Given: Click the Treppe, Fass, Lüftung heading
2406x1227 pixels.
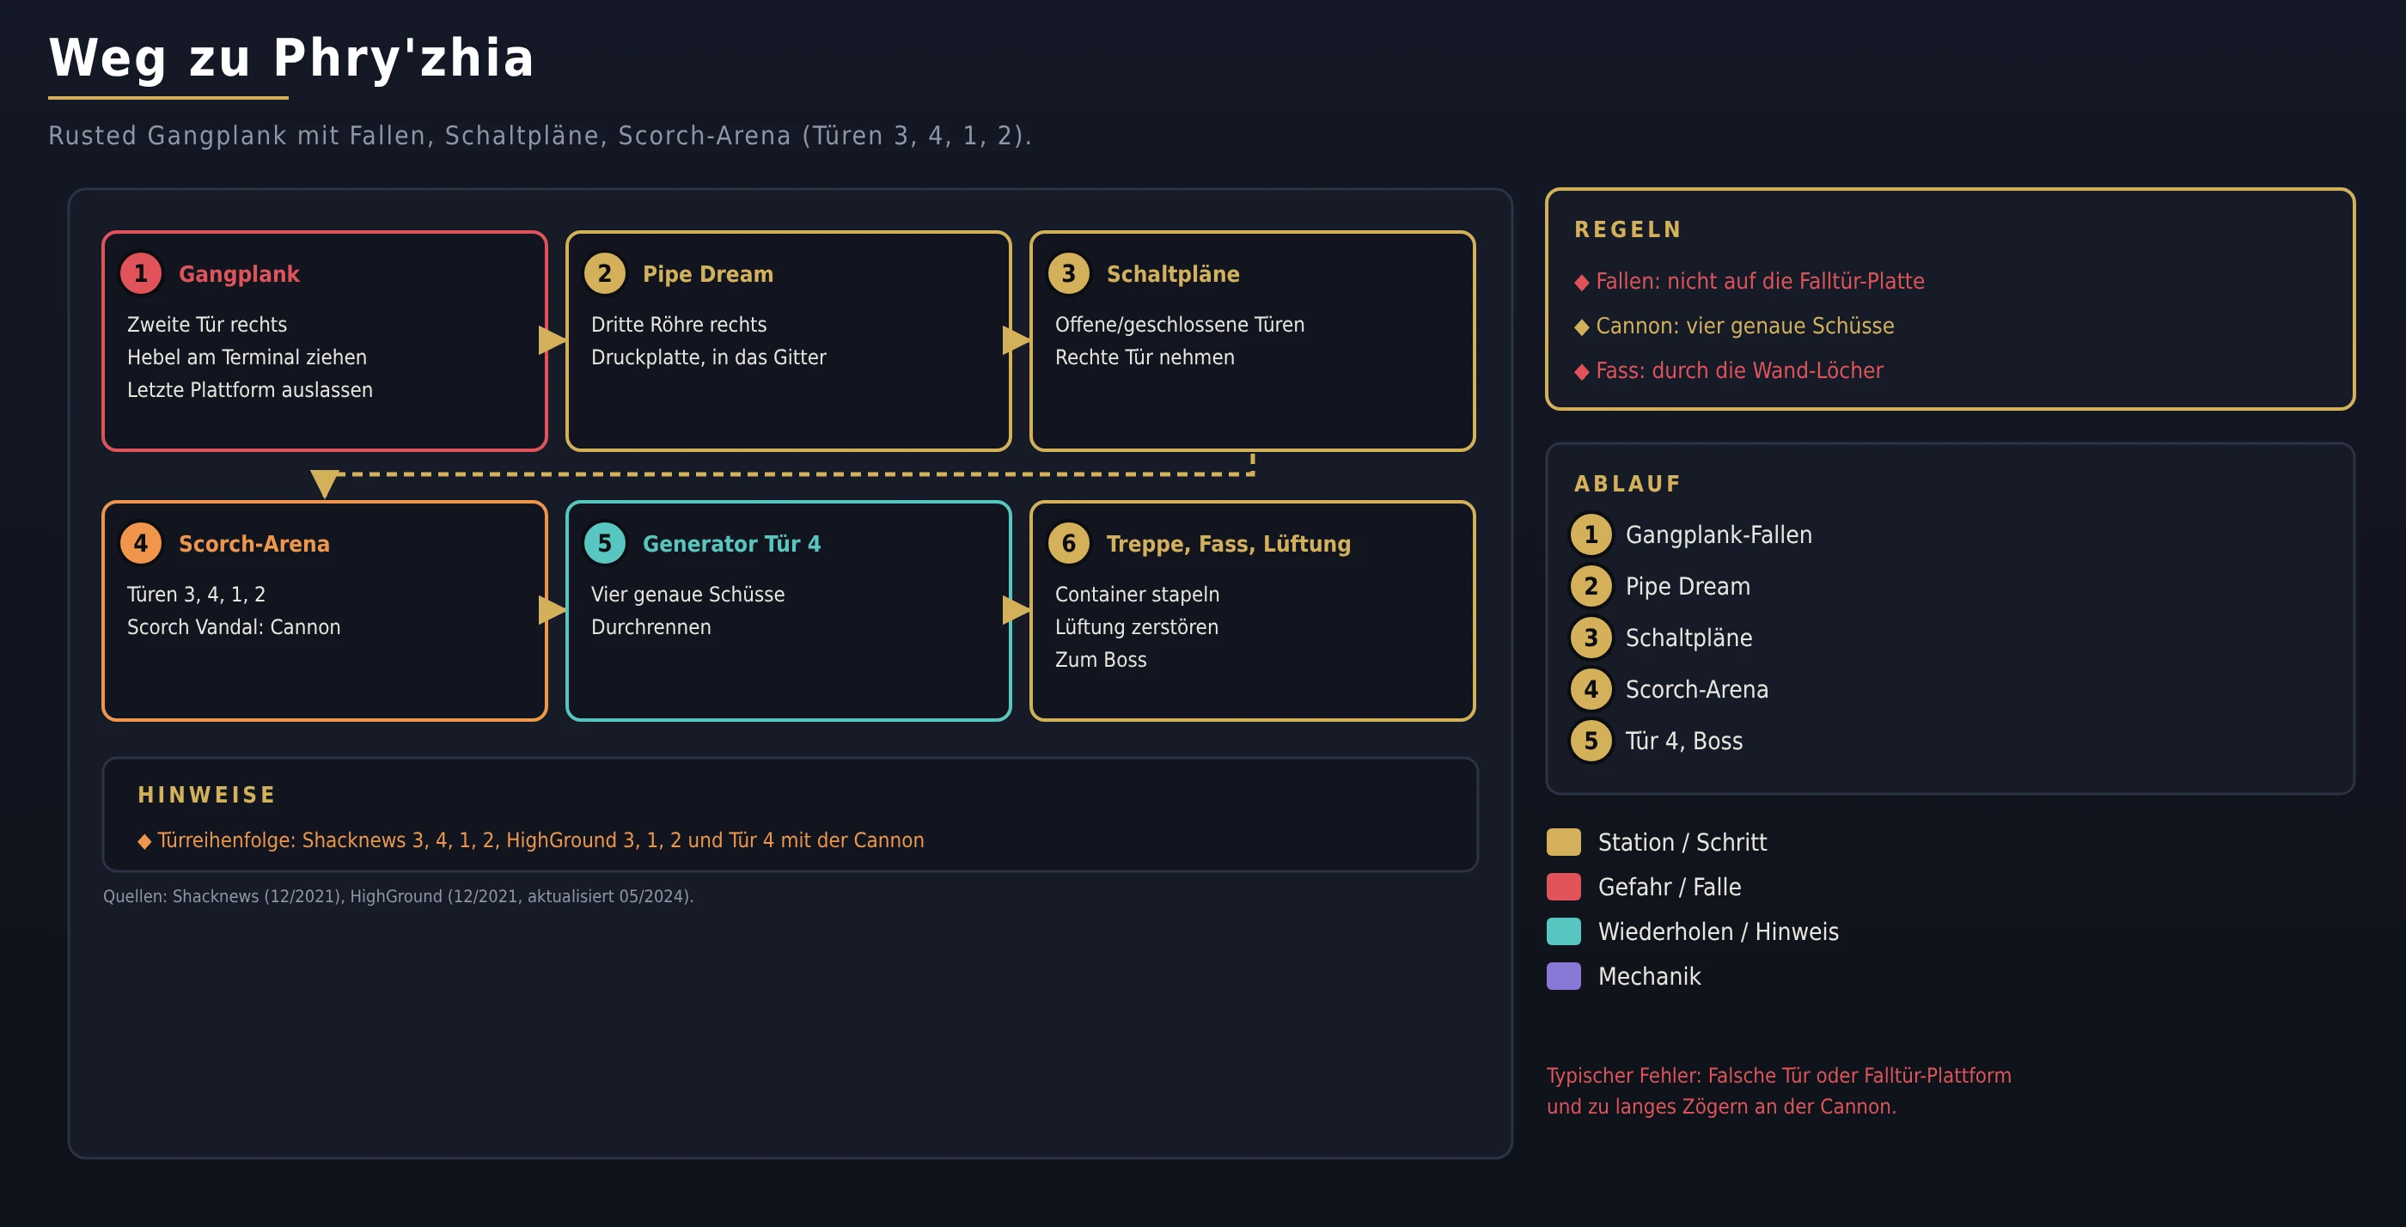Looking at the screenshot, I should [1228, 545].
